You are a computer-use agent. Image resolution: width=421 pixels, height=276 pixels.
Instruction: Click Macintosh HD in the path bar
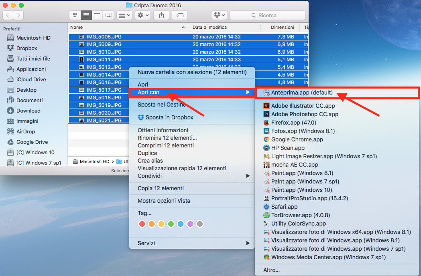pos(91,161)
